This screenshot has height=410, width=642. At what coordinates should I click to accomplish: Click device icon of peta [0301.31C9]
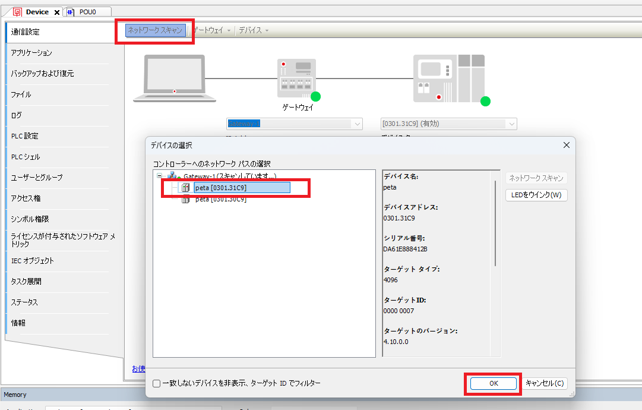pyautogui.click(x=186, y=188)
